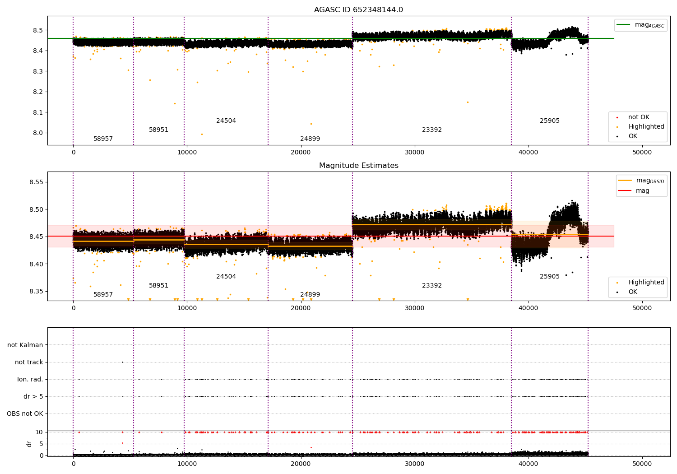Click the 'Ion. rad.' axis label
This screenshot has height=474, width=677.
tap(30, 379)
